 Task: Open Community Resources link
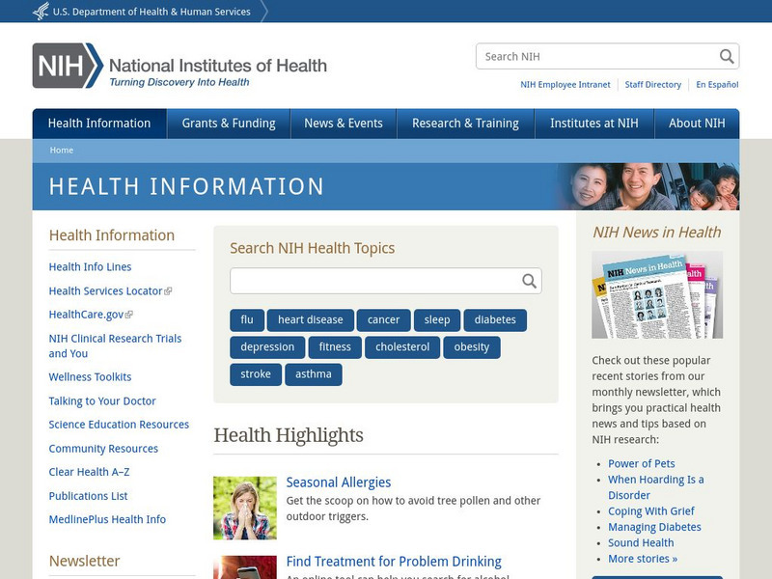[x=103, y=449]
